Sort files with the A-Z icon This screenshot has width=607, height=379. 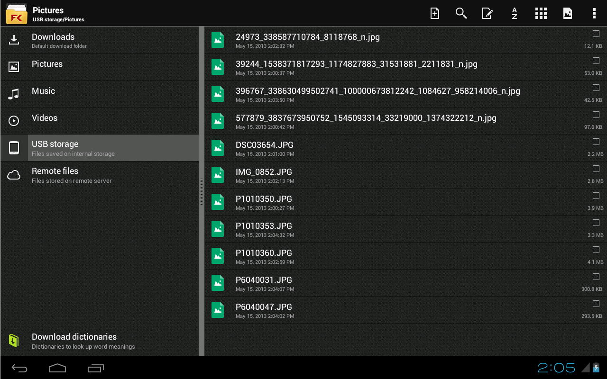tap(515, 13)
